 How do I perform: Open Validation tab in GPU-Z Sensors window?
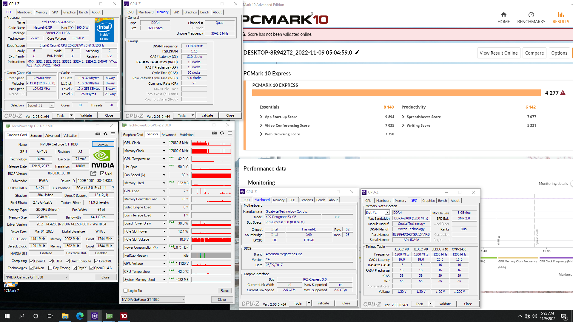click(x=187, y=135)
